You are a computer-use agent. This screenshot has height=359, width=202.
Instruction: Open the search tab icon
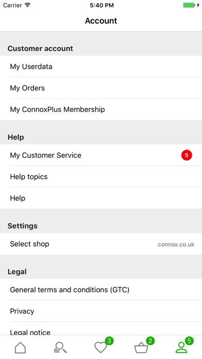(x=60, y=348)
